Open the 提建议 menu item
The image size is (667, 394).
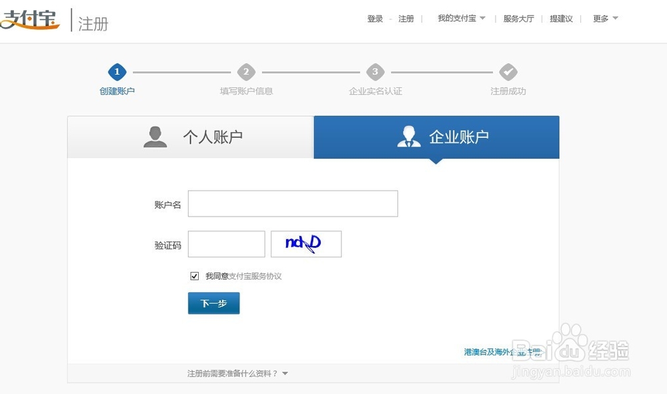561,18
